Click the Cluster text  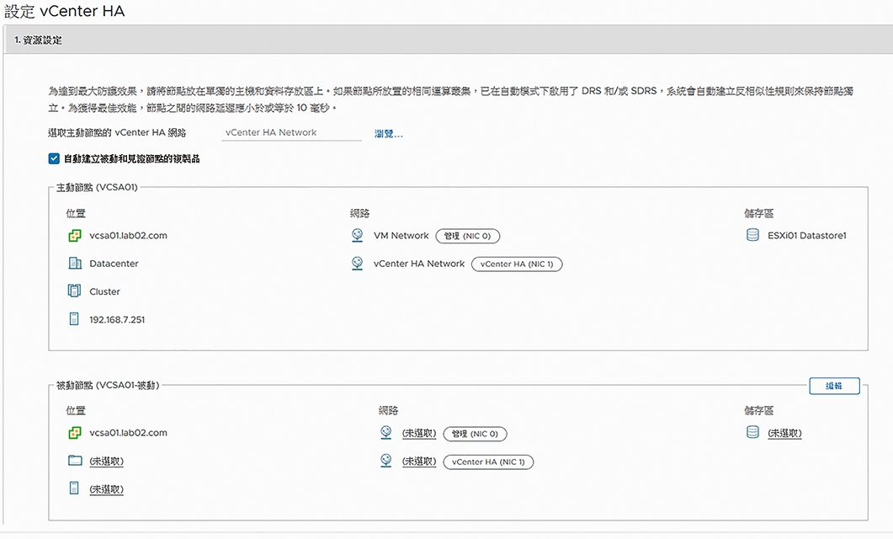(x=105, y=291)
